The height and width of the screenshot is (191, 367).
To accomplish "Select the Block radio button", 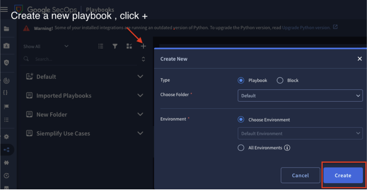I will point(279,80).
